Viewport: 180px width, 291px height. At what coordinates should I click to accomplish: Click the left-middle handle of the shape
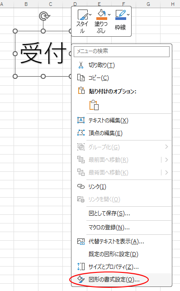(x=15, y=54)
